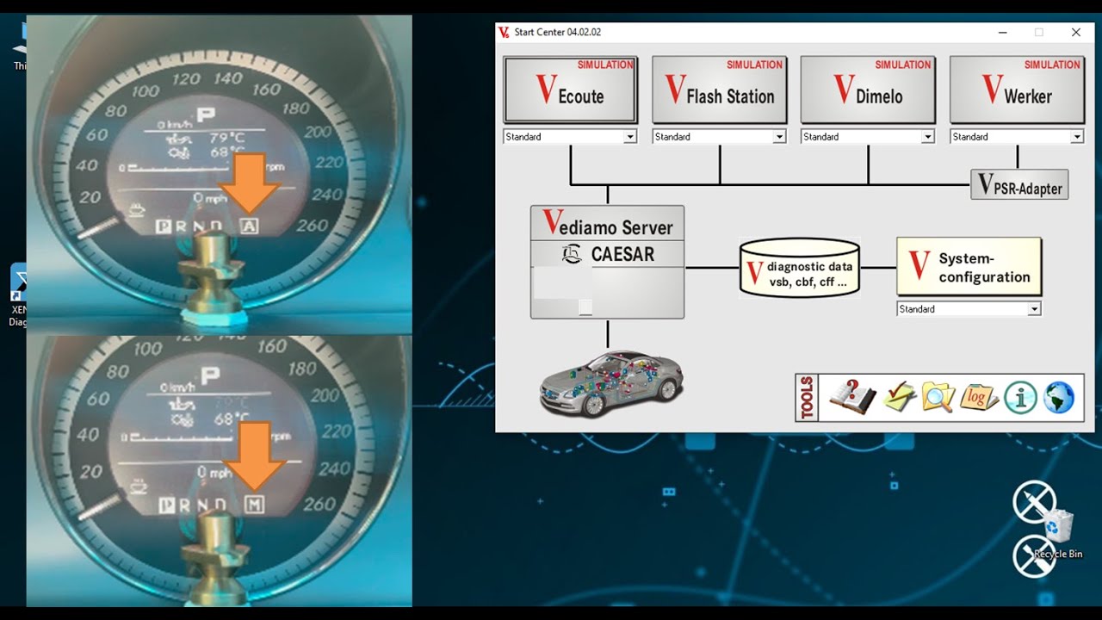Screen dimensions: 1102x620
Task: Click the upper instrument cluster photo
Action: [219, 175]
